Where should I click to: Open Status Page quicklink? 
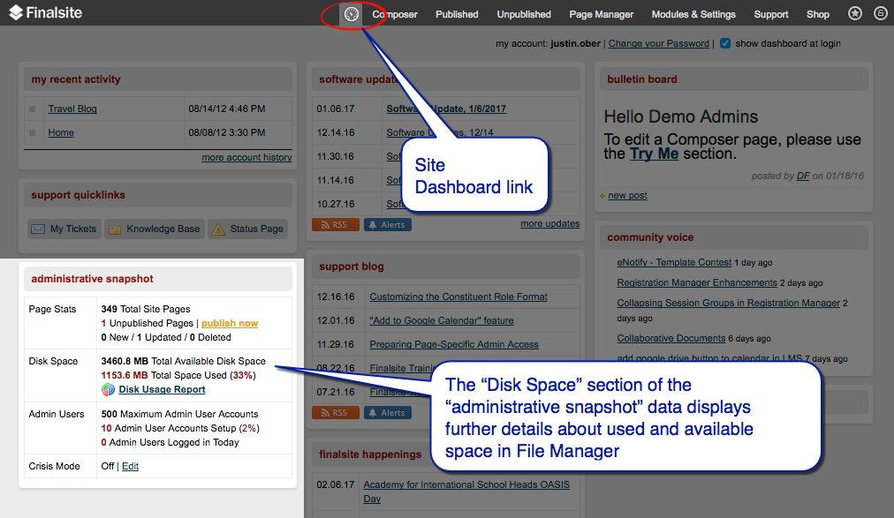(x=248, y=229)
